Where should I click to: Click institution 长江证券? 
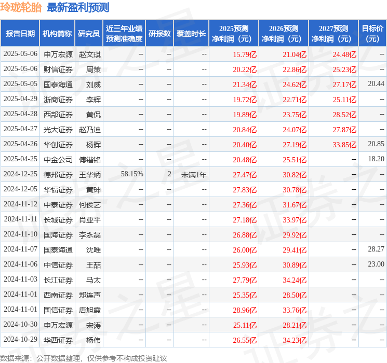[x=58, y=280]
